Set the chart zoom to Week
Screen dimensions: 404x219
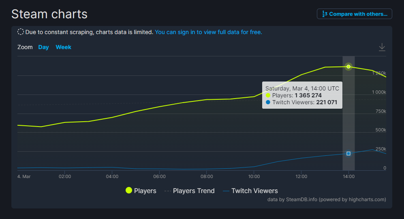pos(63,47)
